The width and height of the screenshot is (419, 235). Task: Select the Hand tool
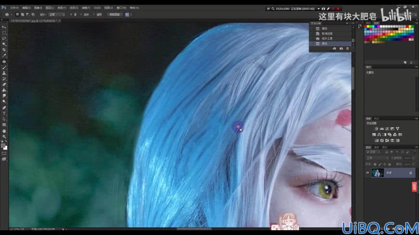click(4, 131)
